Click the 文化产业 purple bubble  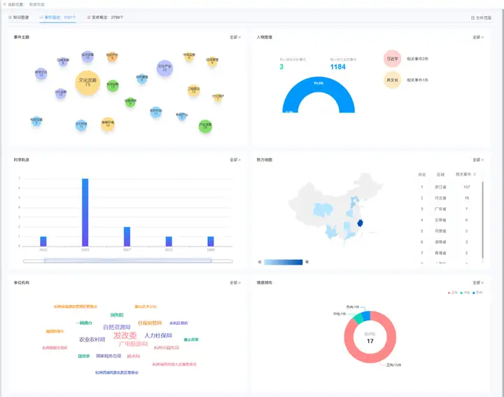coord(164,68)
